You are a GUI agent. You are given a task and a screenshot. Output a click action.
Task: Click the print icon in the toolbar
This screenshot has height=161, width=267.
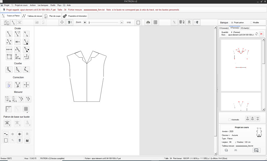148,23
